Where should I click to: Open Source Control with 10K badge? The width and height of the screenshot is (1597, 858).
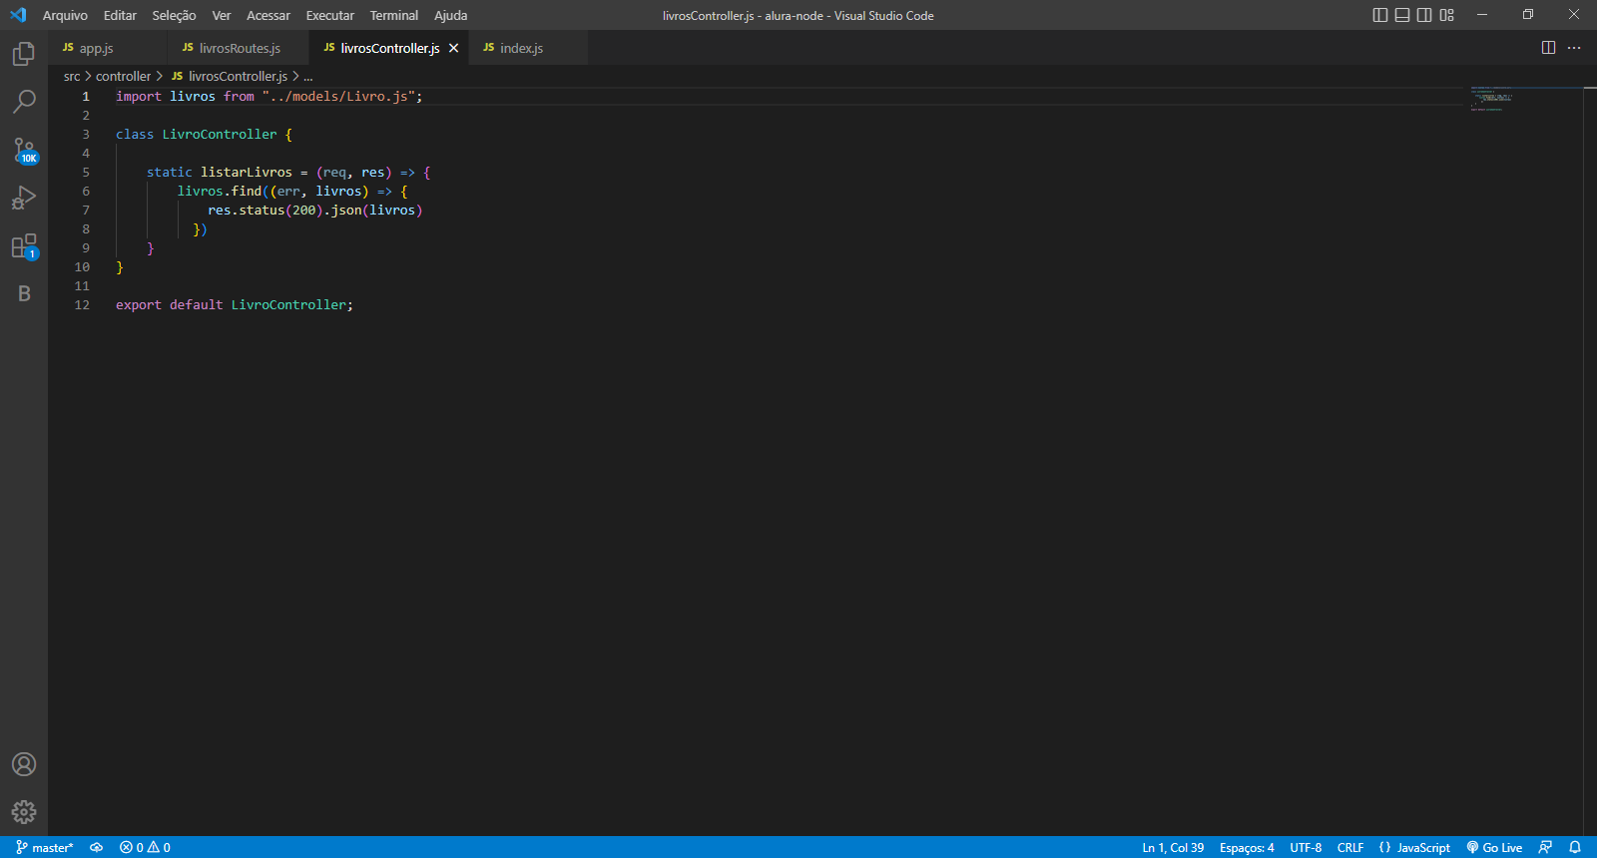tap(24, 150)
